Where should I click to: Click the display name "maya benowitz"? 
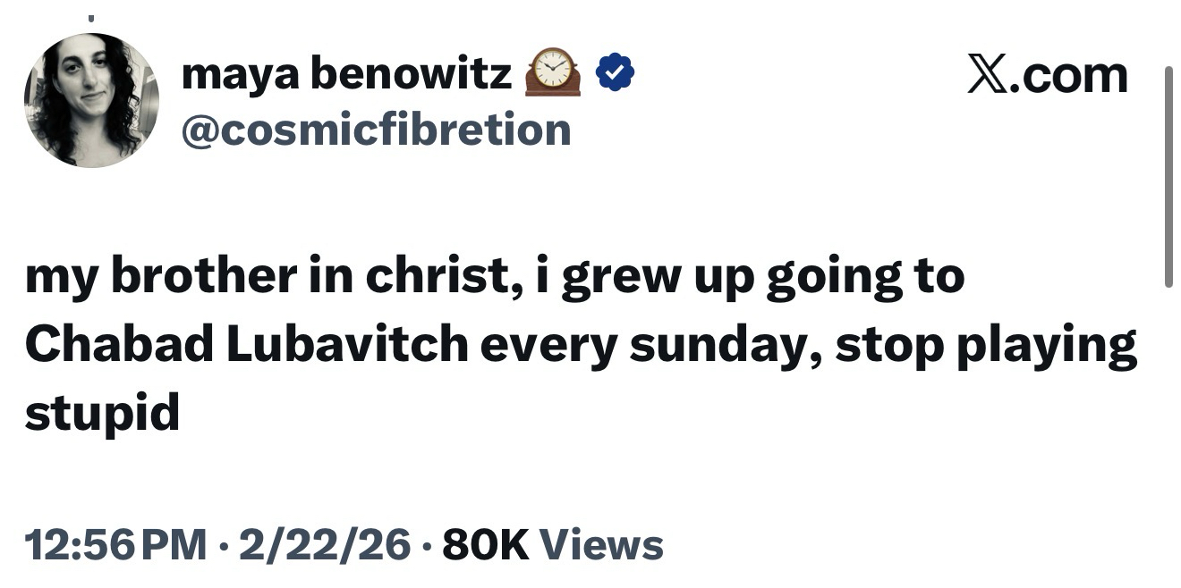click(x=346, y=75)
